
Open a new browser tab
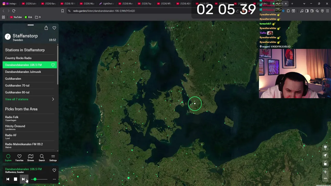click(x=292, y=4)
